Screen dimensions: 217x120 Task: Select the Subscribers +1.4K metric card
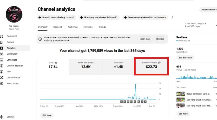coord(119,67)
